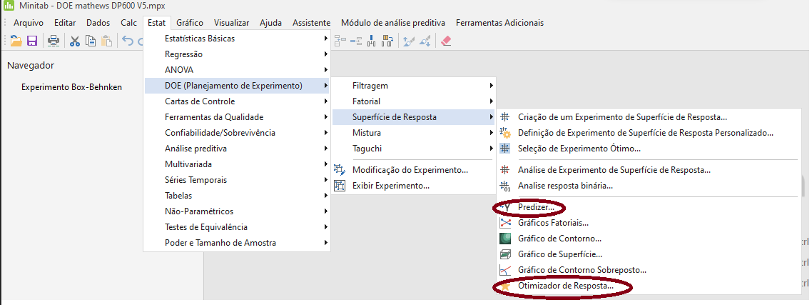Click the Save project disk icon
The image size is (812, 305).
[32, 41]
